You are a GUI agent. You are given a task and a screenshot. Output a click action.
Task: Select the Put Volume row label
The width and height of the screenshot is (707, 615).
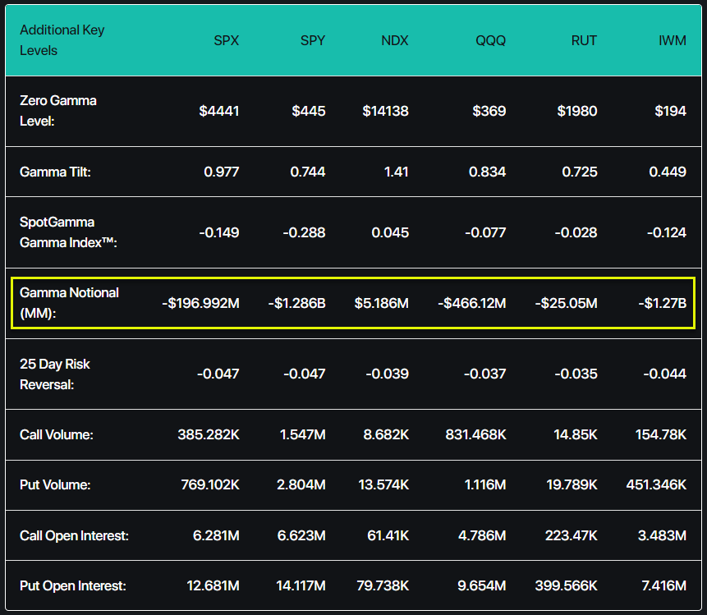click(55, 484)
